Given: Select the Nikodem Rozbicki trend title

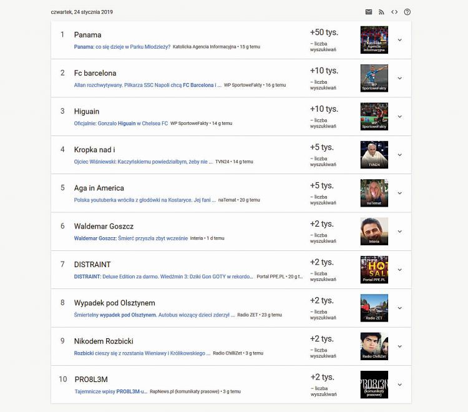Looking at the screenshot, I should pyautogui.click(x=104, y=341).
